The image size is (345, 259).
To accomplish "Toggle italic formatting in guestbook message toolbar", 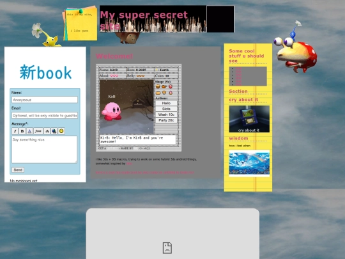I will (15, 131).
